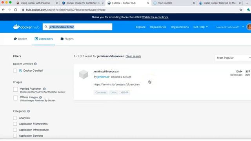Switch to the Plugins tab
The height and width of the screenshot is (141, 251).
click(x=67, y=39)
